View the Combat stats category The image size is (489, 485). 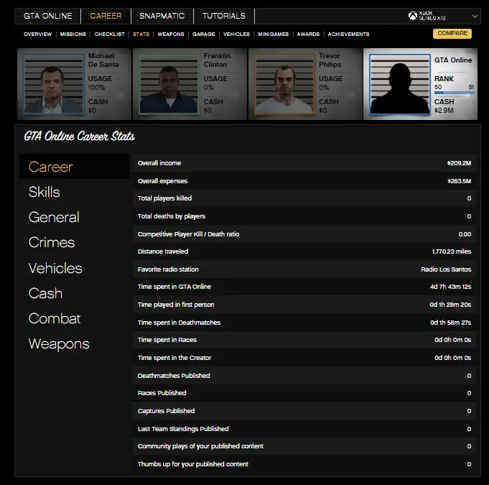(x=55, y=318)
